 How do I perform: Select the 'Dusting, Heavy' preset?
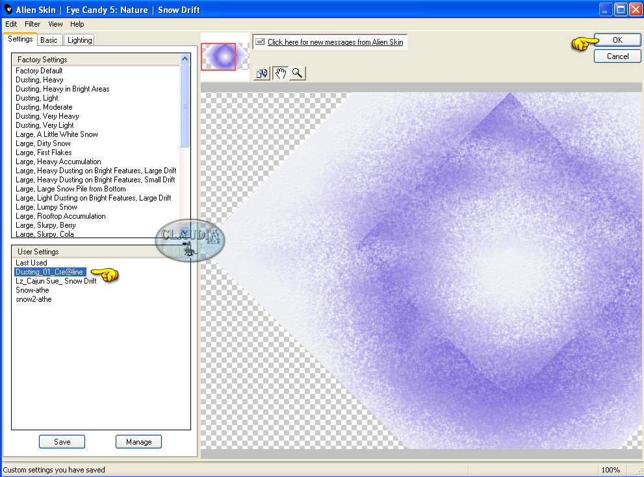40,80
